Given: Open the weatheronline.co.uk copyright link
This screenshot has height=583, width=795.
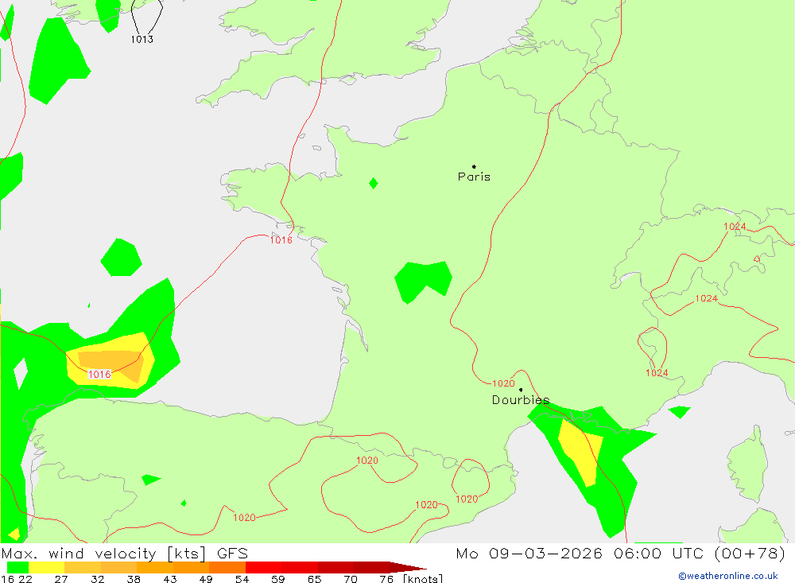Looking at the screenshot, I should click(728, 576).
